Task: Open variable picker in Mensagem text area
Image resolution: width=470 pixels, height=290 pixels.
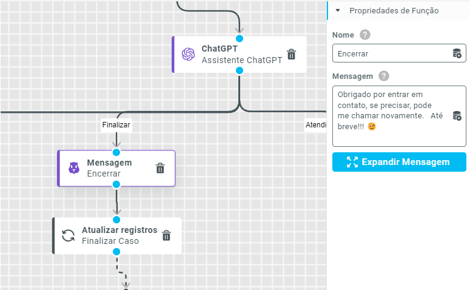Action: click(457, 116)
